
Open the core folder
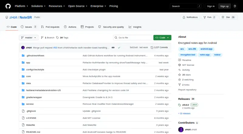28,76
